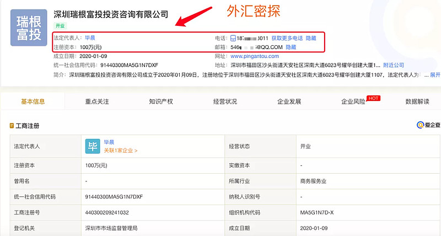Screen dimensions: 441x236
Task: Open legal representative 毕晨 link in header
Action: [90, 37]
